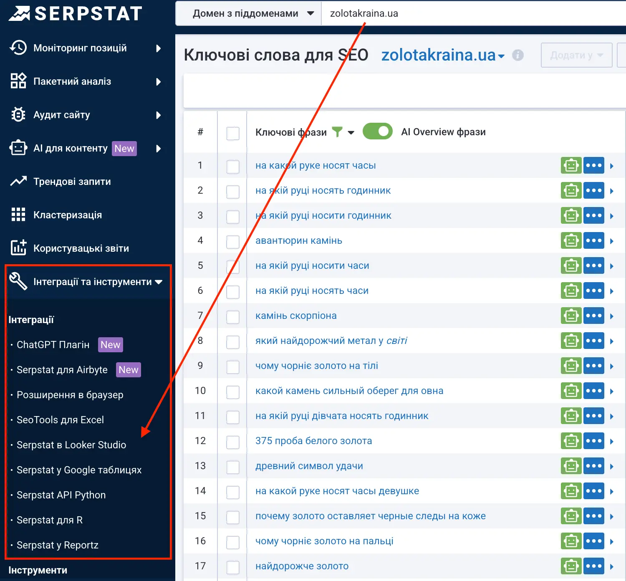Click the Кластеризація grid icon
Screen dimensions: 626x581
[18, 215]
